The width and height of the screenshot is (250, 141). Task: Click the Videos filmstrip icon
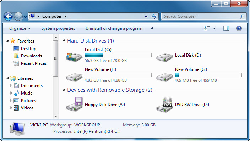(x=16, y=108)
